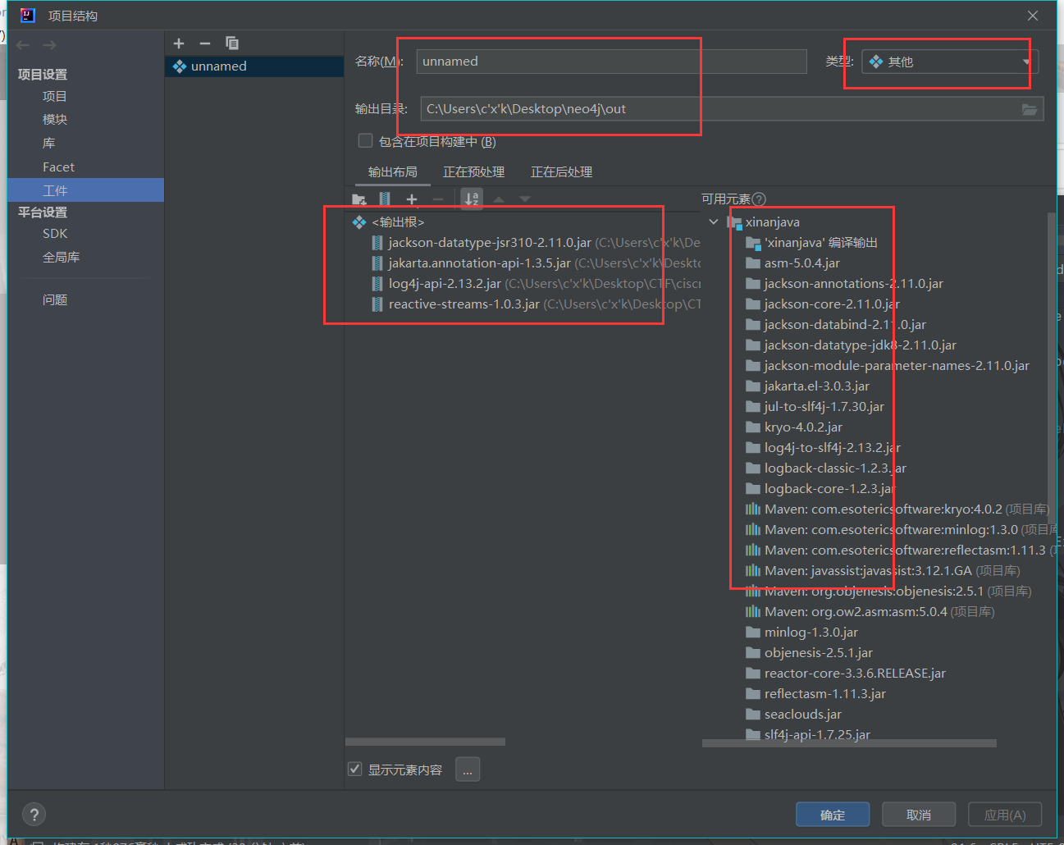
Task: Navigate back with the left arrow
Action: pyautogui.click(x=23, y=45)
